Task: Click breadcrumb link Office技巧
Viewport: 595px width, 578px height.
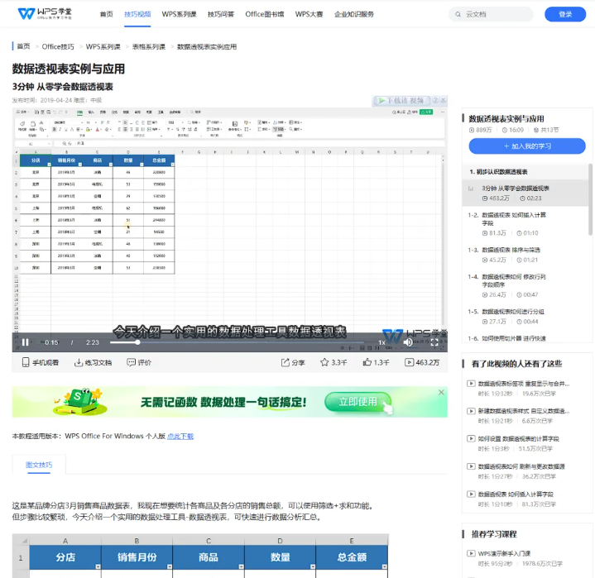Action: [58, 46]
